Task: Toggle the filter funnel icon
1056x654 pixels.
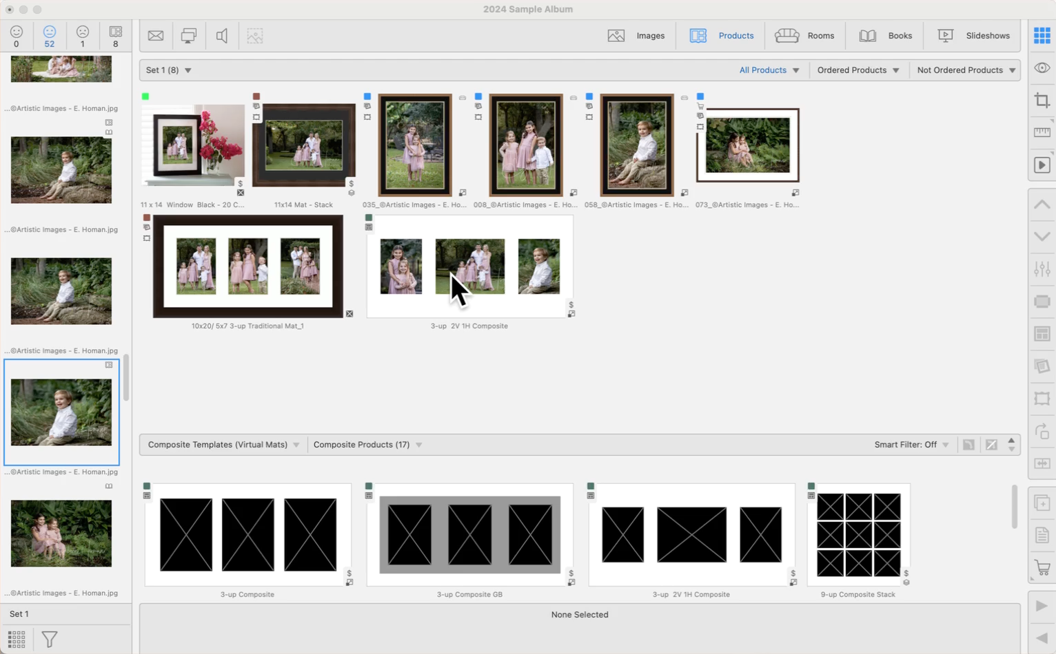Action: (x=49, y=639)
